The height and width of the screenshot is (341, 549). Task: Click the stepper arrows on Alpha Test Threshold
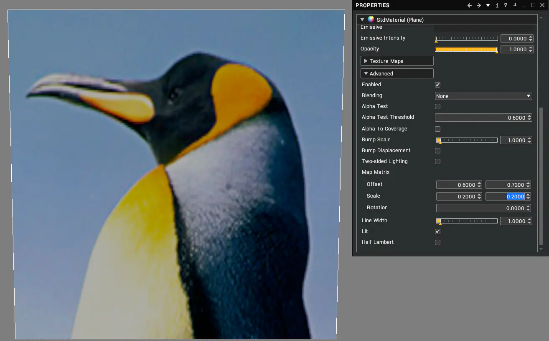(529, 118)
